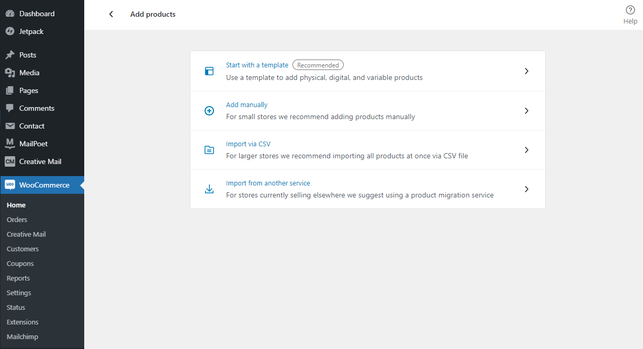Click the template layout icon
The width and height of the screenshot is (643, 349).
pyautogui.click(x=209, y=71)
